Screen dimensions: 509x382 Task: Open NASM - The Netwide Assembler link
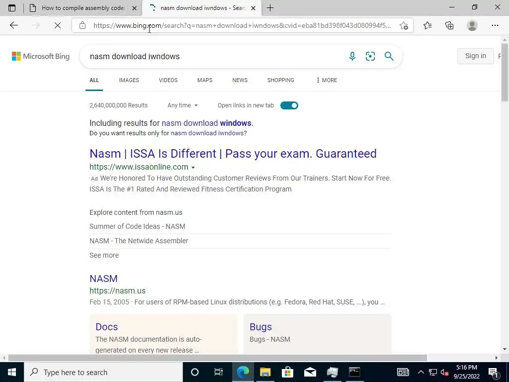point(139,241)
